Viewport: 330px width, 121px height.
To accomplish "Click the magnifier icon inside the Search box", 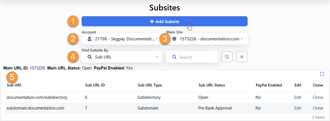I will 174,57.
